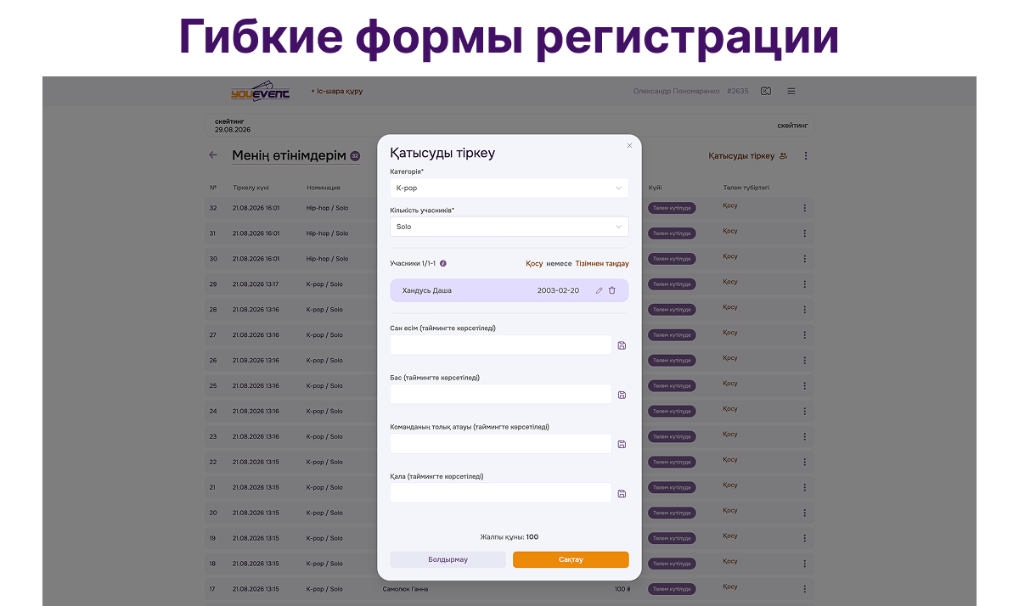
Task: Click status badge in row 24
Action: coord(672,412)
